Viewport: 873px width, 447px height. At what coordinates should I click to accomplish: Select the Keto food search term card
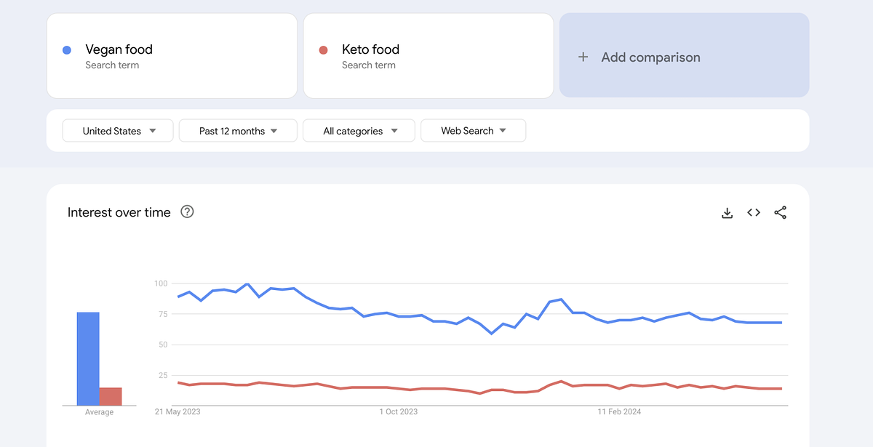coord(428,55)
